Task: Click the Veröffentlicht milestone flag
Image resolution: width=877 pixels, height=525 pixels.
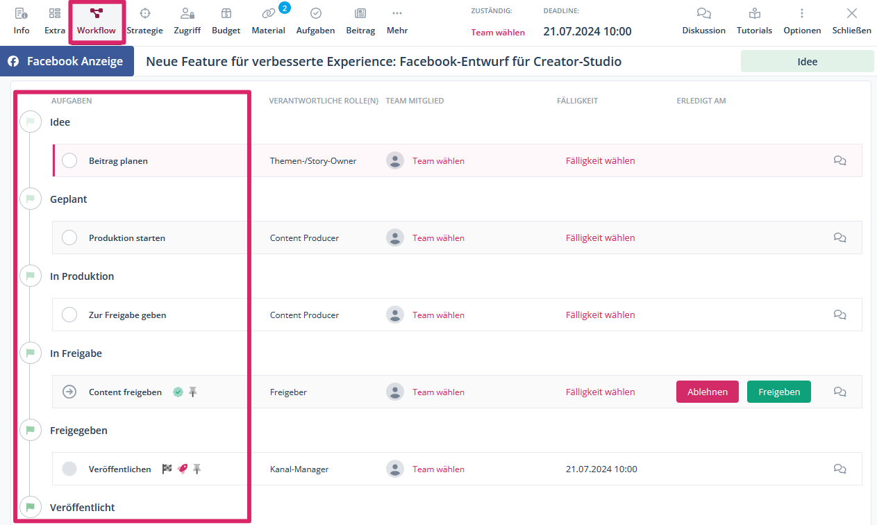Action: coord(30,507)
